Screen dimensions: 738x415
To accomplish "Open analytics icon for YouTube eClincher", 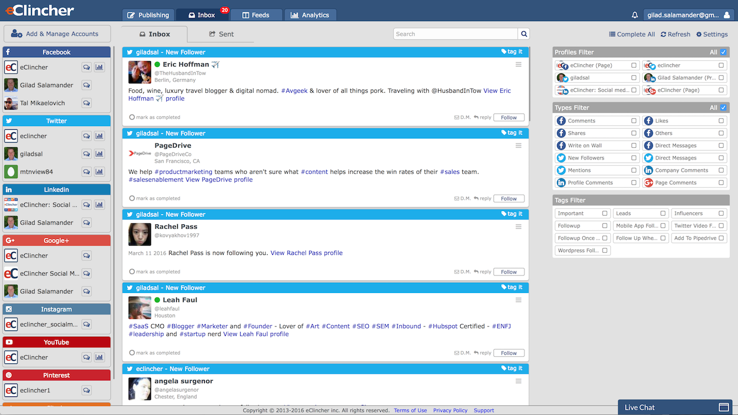I will click(x=99, y=357).
